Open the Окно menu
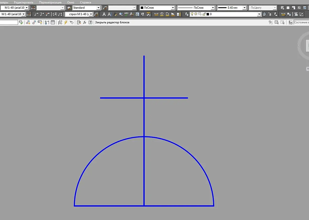309x220 pixels. point(71,2)
